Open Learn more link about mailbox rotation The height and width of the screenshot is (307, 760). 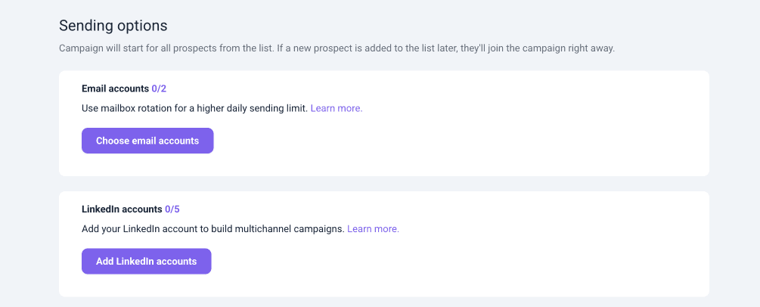[x=337, y=108]
